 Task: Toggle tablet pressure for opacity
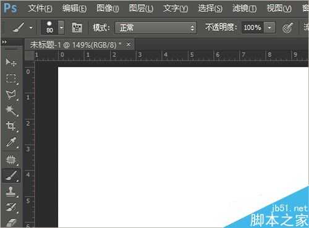point(287,28)
